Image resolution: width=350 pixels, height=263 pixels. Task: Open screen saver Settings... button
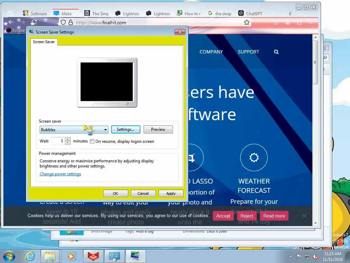coord(126,129)
